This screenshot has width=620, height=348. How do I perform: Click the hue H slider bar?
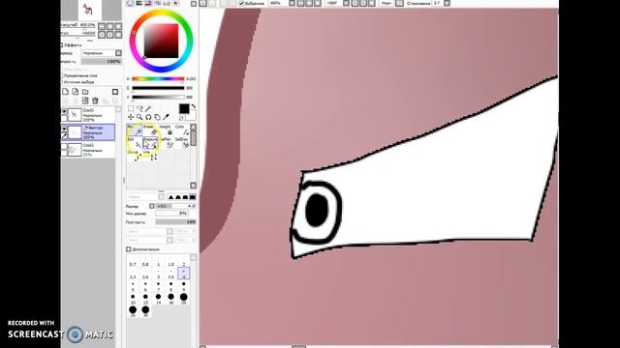point(158,79)
